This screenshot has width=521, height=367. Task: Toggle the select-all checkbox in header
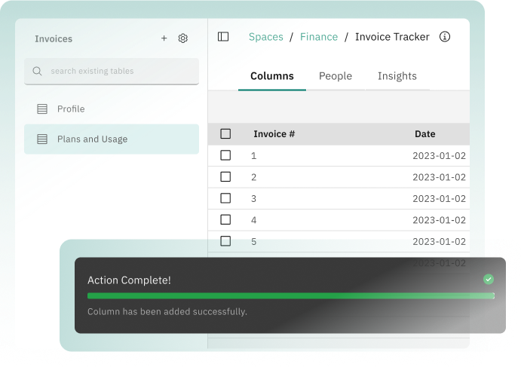click(225, 134)
